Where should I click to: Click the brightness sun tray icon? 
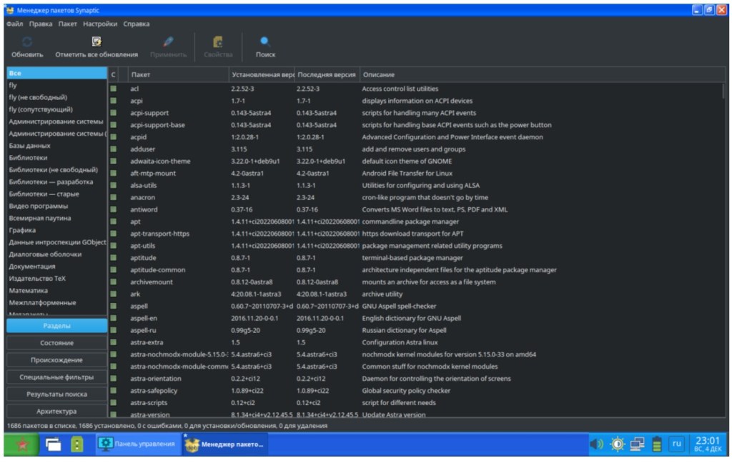click(617, 444)
